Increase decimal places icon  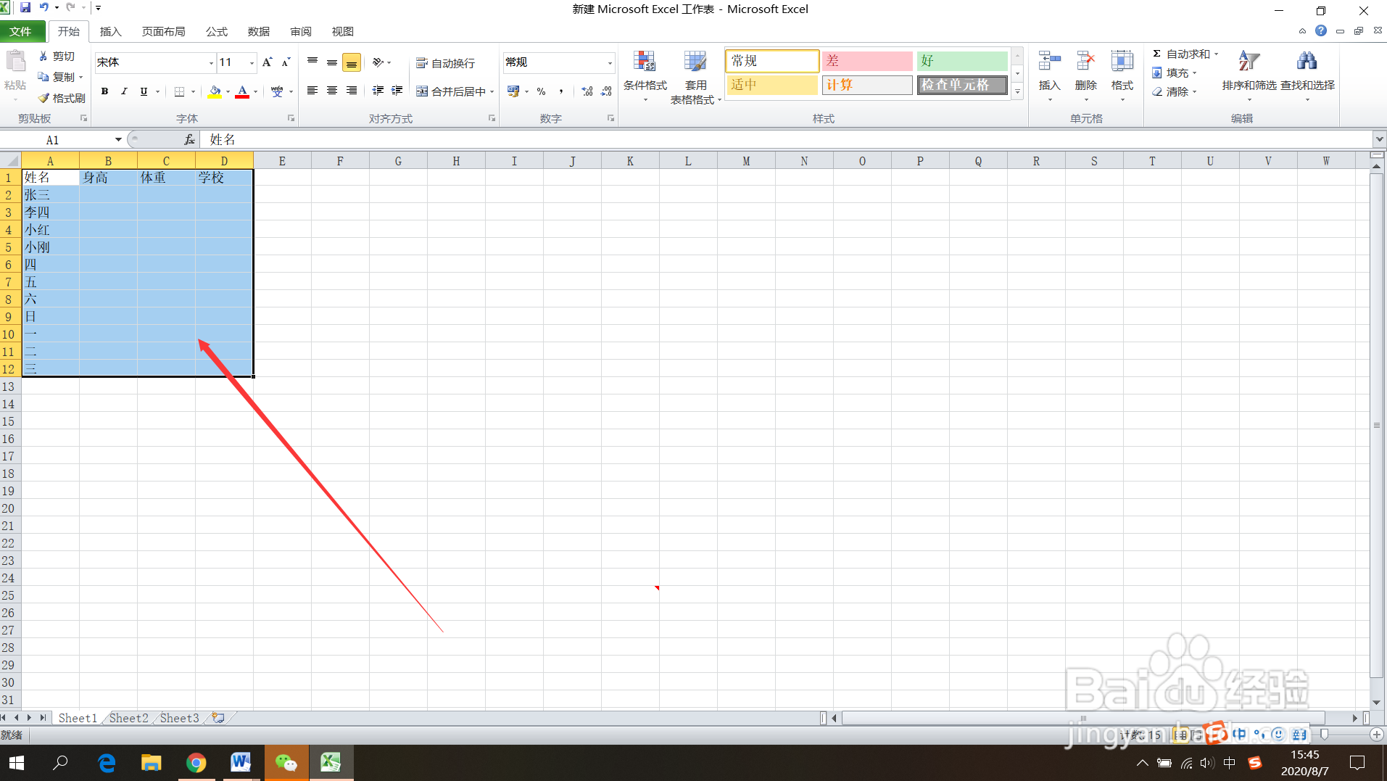coord(587,91)
